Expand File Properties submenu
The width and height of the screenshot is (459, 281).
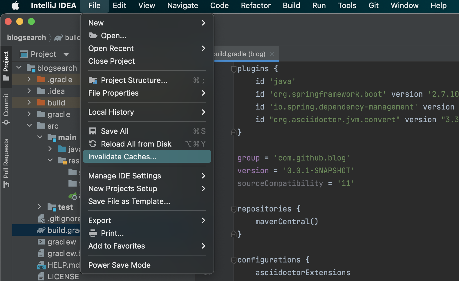[147, 93]
